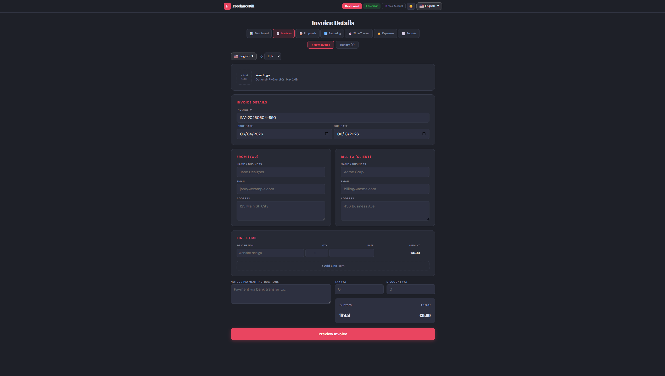Image resolution: width=665 pixels, height=376 pixels.
Task: Click the line item amount €0.00
Action: tap(415, 253)
